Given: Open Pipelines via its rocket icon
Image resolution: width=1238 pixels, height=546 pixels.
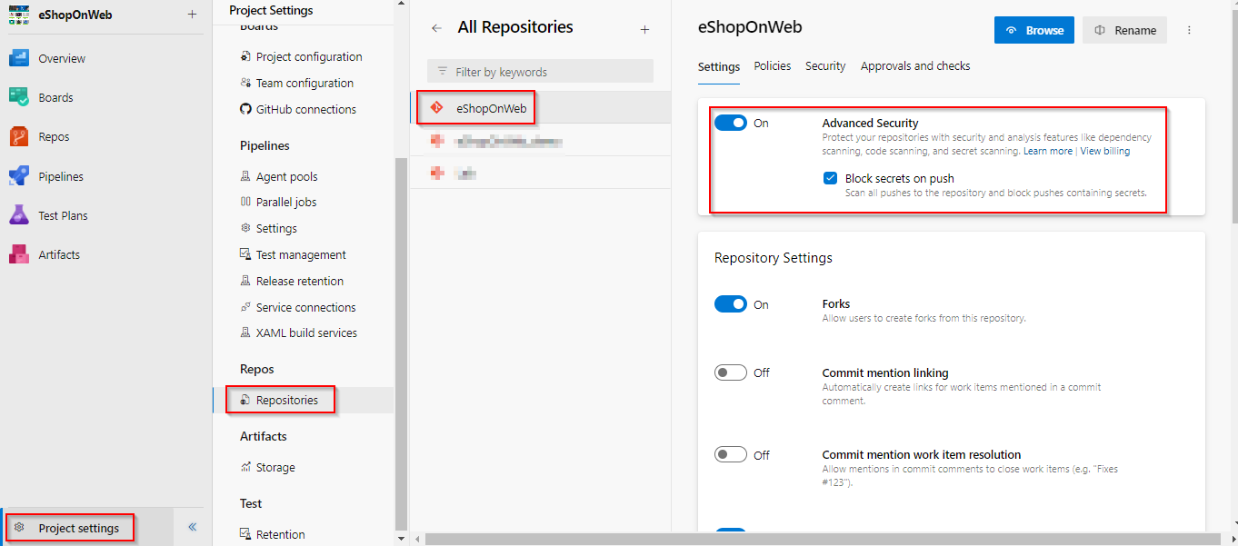Looking at the screenshot, I should coord(19,176).
